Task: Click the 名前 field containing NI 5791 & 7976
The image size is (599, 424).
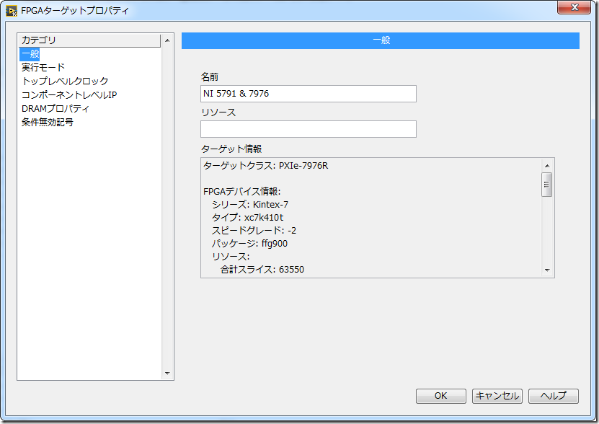Action: pyautogui.click(x=309, y=94)
